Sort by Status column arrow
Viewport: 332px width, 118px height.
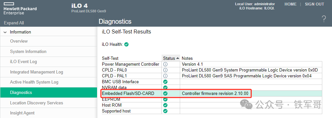tap(178, 58)
